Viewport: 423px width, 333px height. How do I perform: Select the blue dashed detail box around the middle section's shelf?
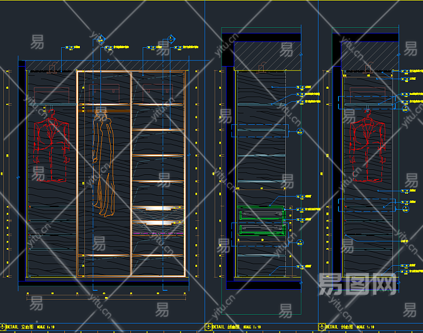point(260,130)
